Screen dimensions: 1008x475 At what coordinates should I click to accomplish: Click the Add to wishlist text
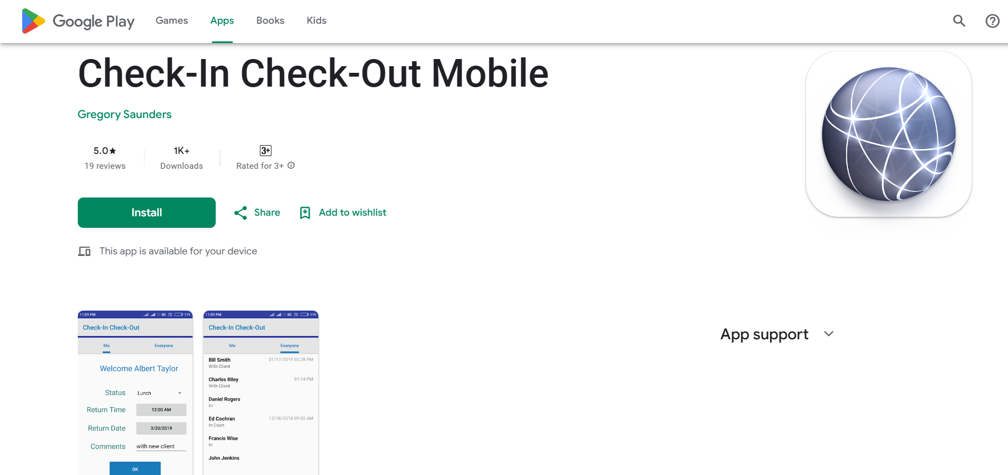(x=353, y=212)
